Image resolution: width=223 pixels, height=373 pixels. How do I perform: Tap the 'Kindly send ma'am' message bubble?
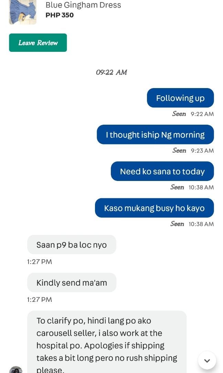(72, 283)
